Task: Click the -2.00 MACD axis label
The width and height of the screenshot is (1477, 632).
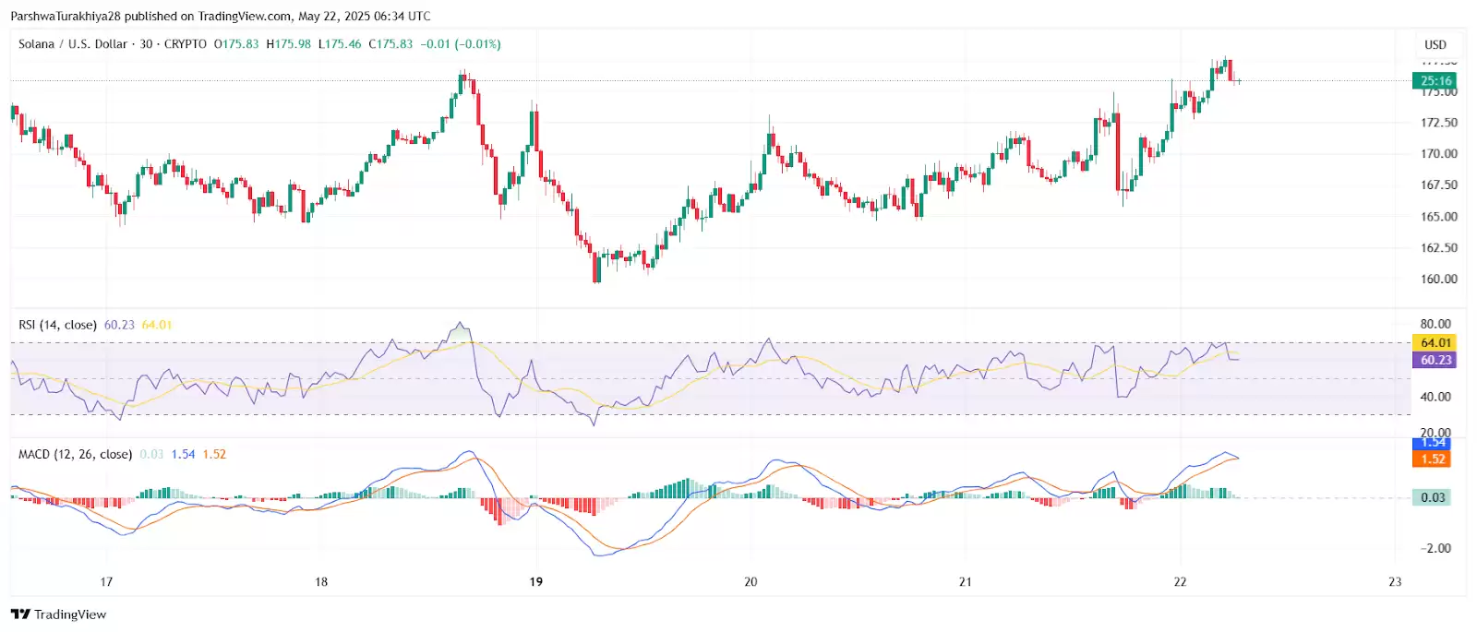Action: [1435, 548]
